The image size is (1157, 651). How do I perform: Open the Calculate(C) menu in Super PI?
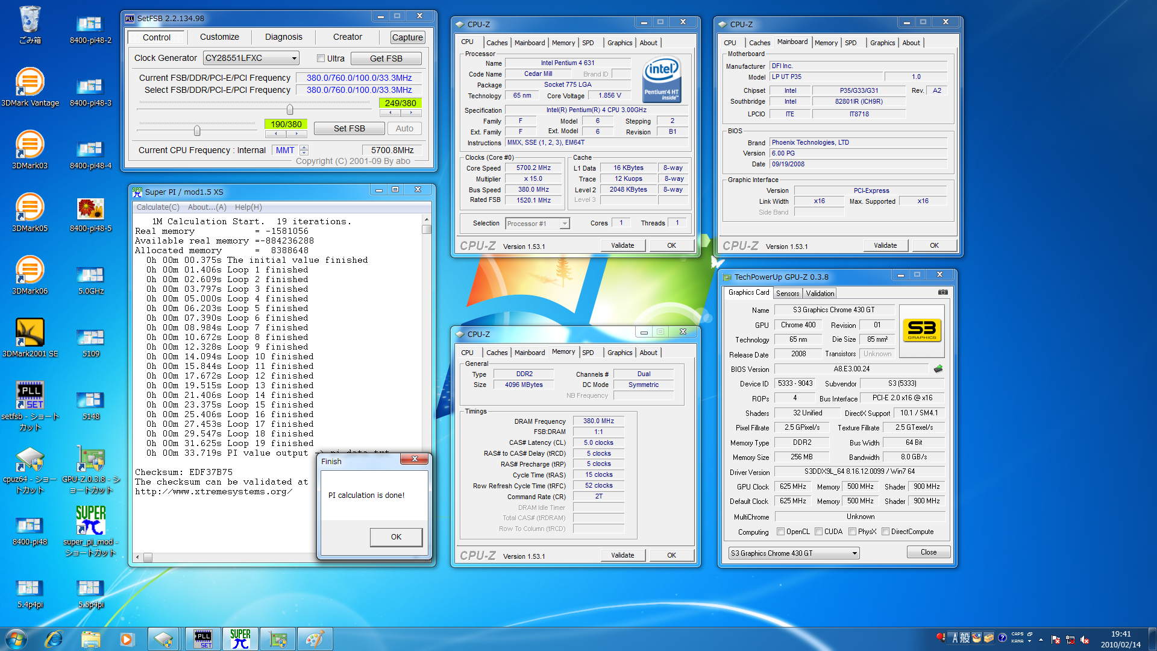(157, 207)
